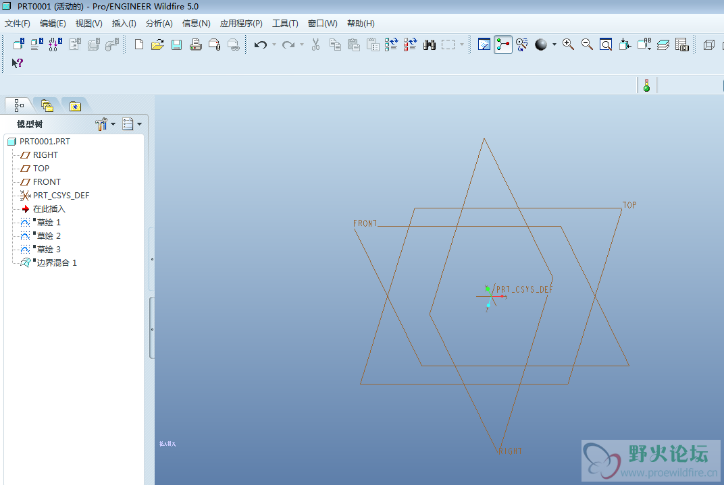724x485 pixels.
Task: Toggle the spin center display
Action: [x=503, y=45]
